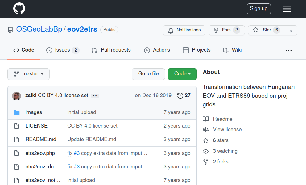Open the etrs2eov.php file
306x185 pixels.
[40, 153]
